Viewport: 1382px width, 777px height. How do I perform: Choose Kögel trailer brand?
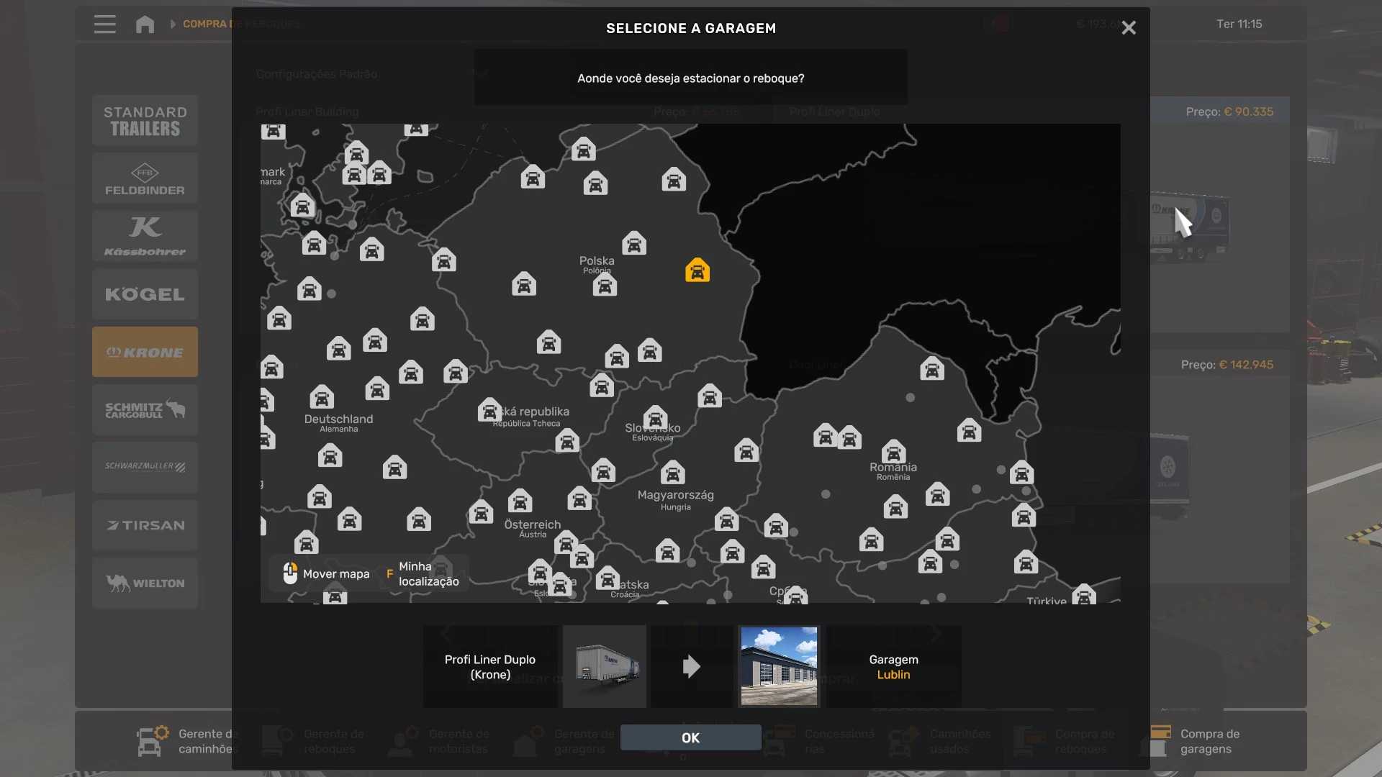145,294
